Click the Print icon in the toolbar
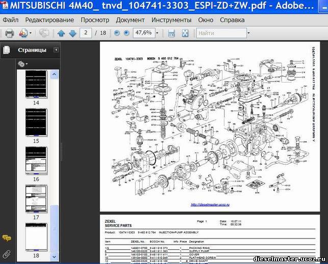 pos(9,33)
